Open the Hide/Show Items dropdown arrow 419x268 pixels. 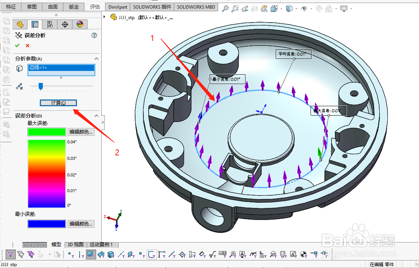pos(311,9)
